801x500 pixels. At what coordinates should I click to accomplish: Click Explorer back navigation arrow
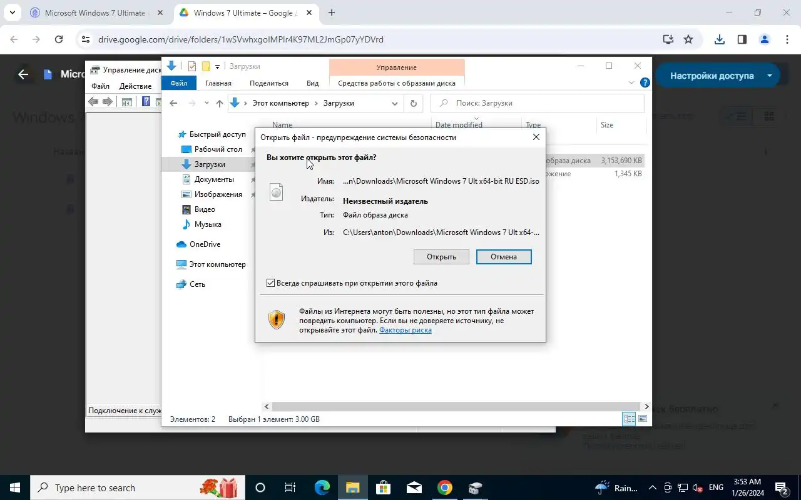pyautogui.click(x=173, y=104)
